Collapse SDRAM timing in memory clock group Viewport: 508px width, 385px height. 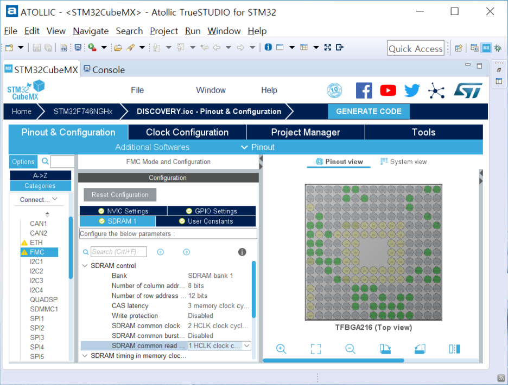(85, 356)
